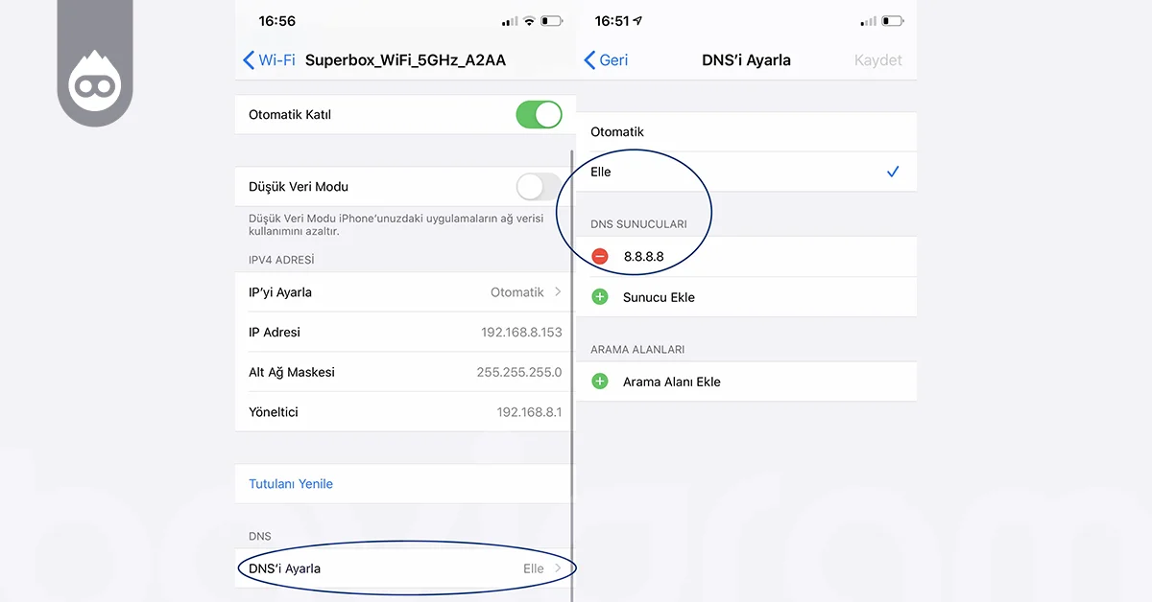The width and height of the screenshot is (1152, 602).
Task: Tap the green plus icon beside Sunucu Ekle
Action: (x=599, y=297)
